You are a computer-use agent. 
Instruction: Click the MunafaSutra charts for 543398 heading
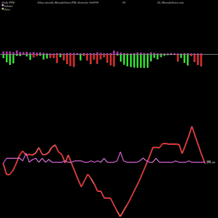(x=68, y=3)
